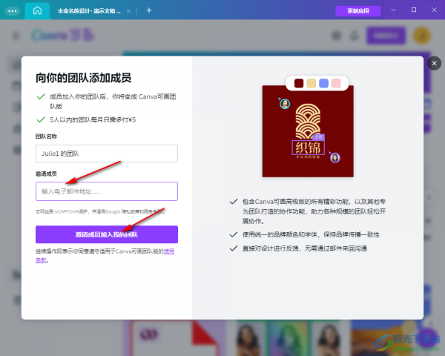This screenshot has height=356, width=445.
Task: Open settings gear in Canva header
Action: (x=336, y=36)
